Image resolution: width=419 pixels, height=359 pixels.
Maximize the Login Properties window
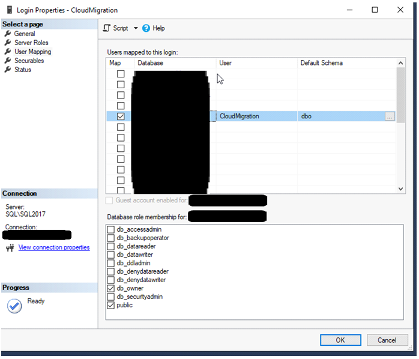(x=375, y=10)
